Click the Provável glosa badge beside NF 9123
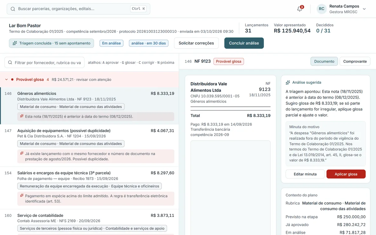The width and height of the screenshot is (376, 235). [x=229, y=61]
